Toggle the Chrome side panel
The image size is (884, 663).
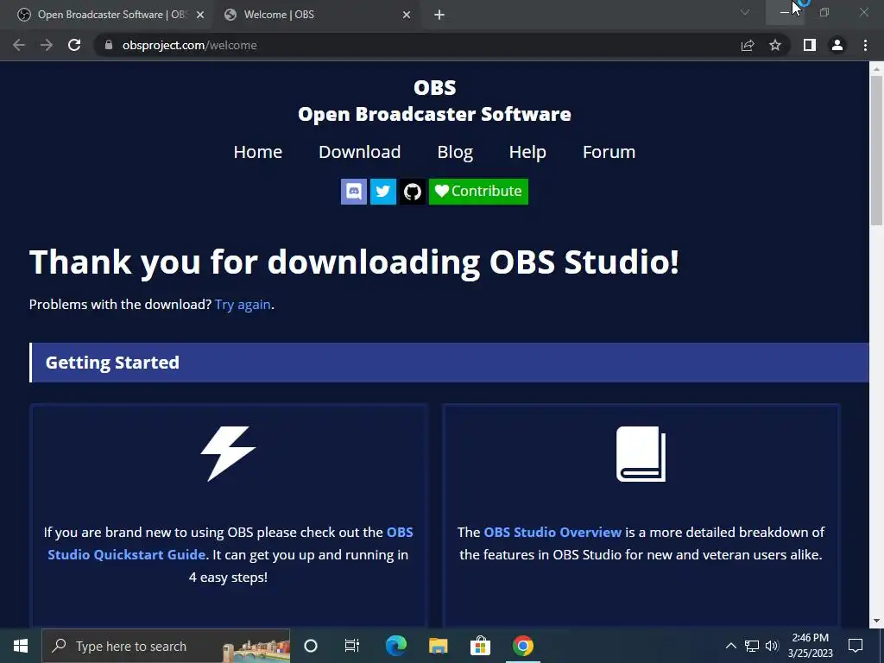810,45
